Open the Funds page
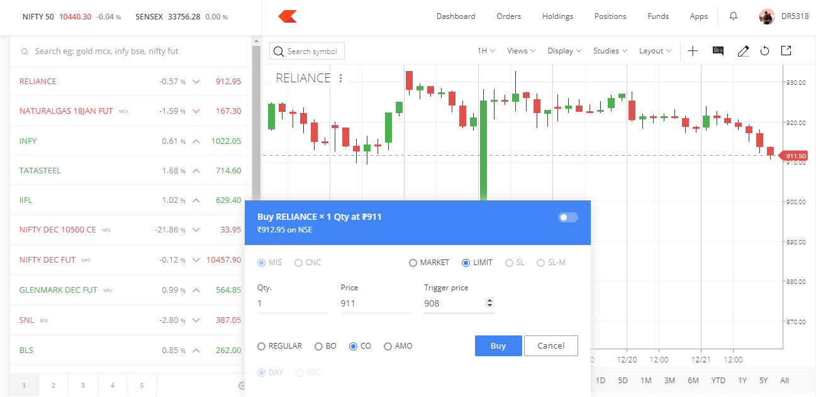816x397 pixels. click(658, 16)
